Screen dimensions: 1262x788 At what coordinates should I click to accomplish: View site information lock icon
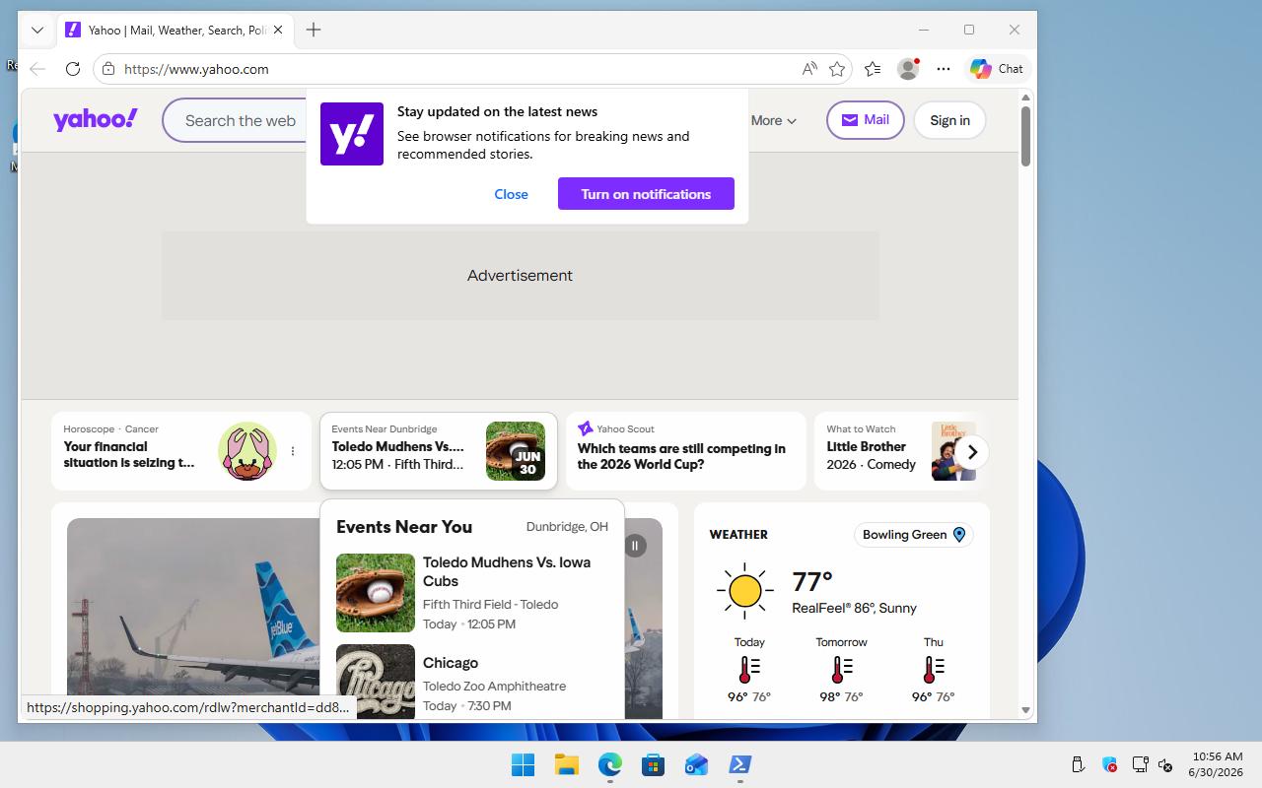[x=108, y=69]
